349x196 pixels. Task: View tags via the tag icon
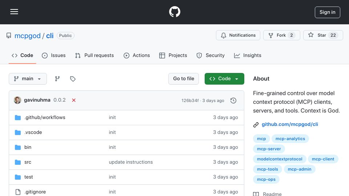pos(73,79)
